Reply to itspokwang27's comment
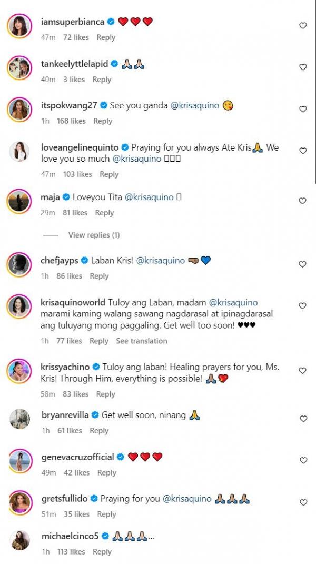Viewport: 316px width, 564px height. coord(103,121)
